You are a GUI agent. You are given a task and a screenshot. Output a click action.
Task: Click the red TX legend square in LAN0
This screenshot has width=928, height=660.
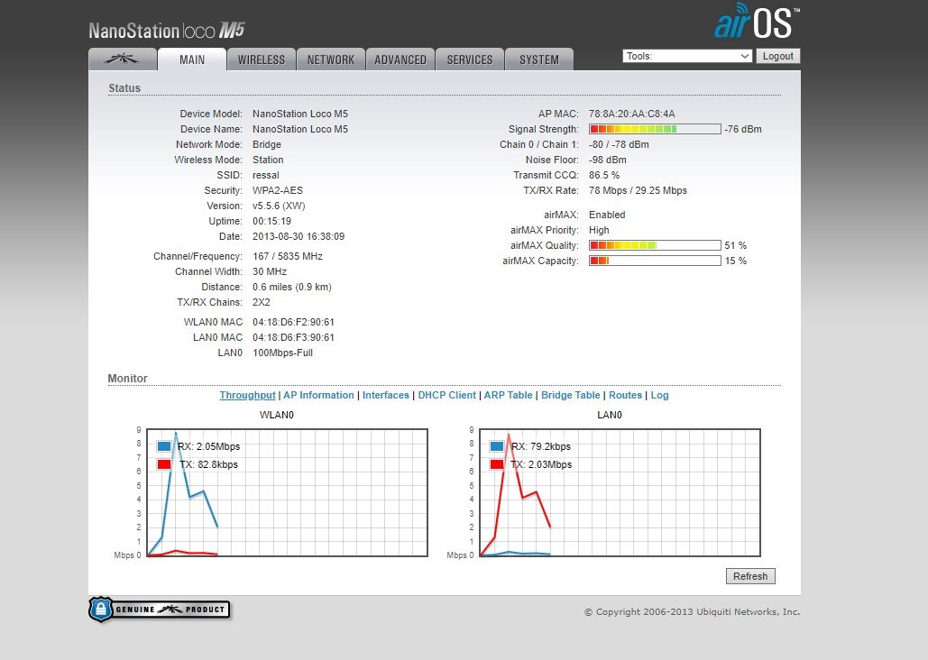497,464
